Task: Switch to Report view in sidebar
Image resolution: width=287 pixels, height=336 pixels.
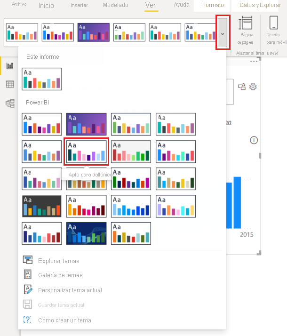Action: [x=10, y=66]
